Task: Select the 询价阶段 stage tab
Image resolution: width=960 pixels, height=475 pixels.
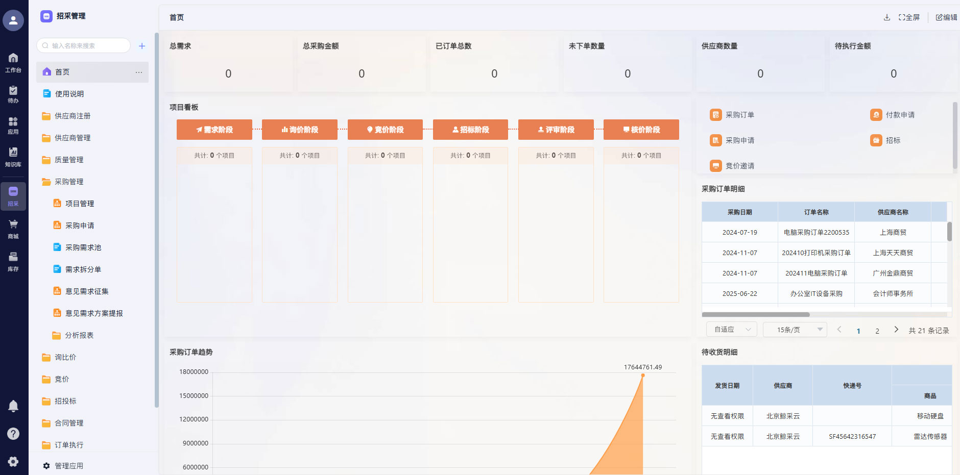Action: click(300, 130)
